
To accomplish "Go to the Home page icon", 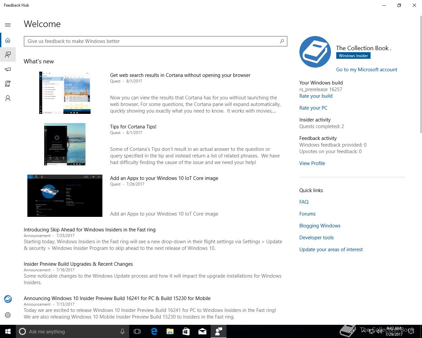I will [x=8, y=40].
